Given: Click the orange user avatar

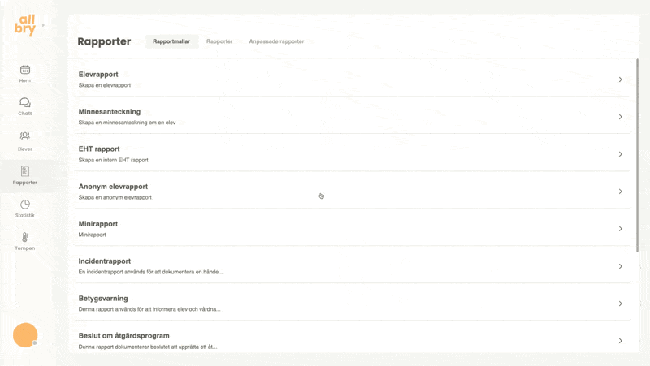Looking at the screenshot, I should click(25, 334).
